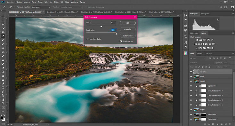Open the Histograma panel options menu
Viewport: 235px width, 126px height.
[x=233, y=14]
